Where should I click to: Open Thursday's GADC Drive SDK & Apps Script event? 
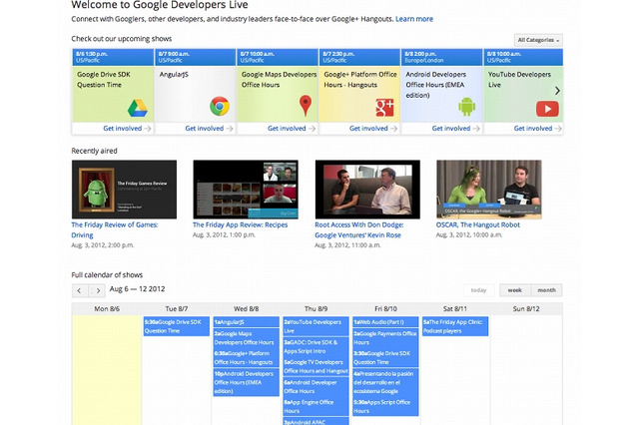316,346
